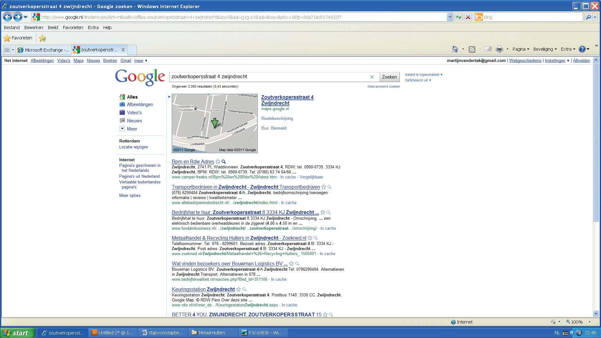Preview the 'Bpm en Rdw Adres' result magnifier
This screenshot has width=601, height=338.
pyautogui.click(x=224, y=162)
